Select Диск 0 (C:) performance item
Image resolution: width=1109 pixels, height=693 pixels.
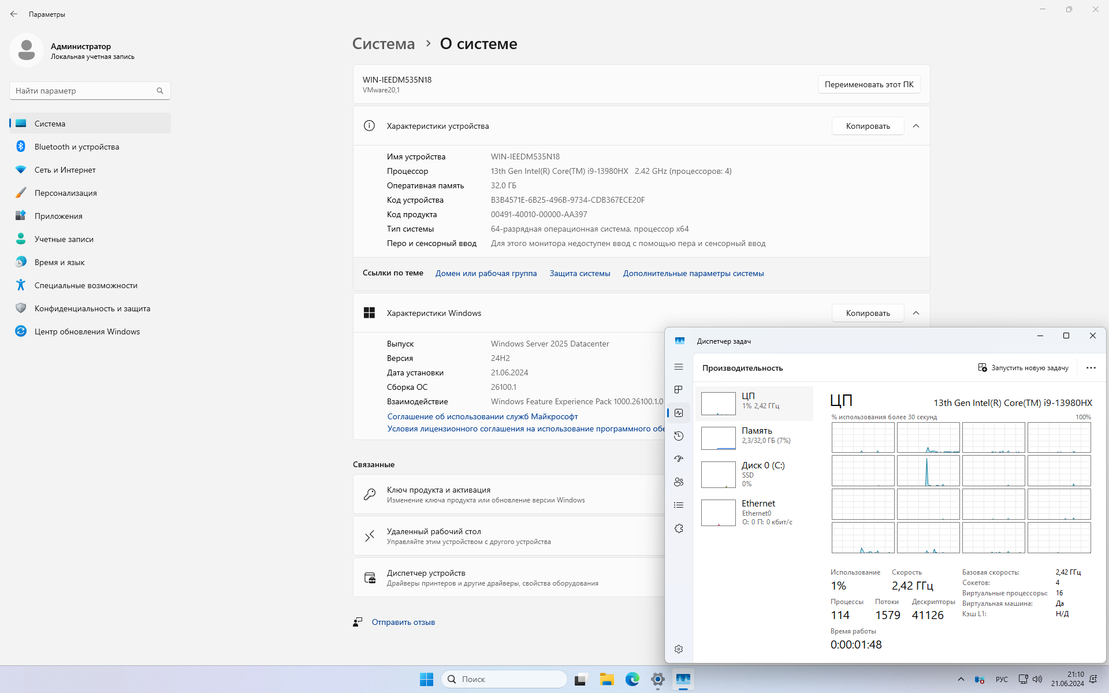pyautogui.click(x=755, y=474)
